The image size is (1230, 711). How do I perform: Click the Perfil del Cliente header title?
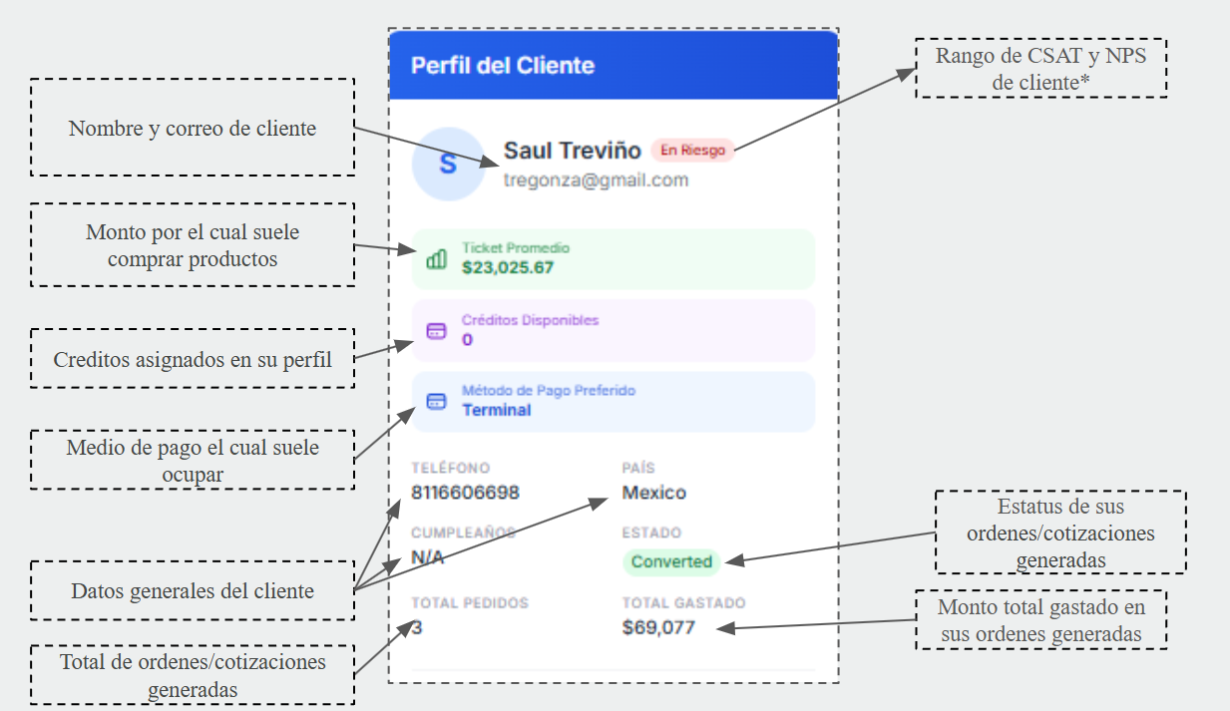[x=503, y=66]
